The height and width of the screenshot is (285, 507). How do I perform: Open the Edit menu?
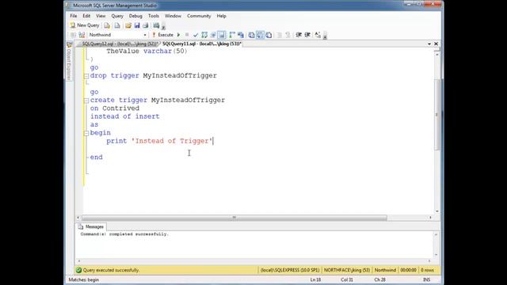(86, 16)
